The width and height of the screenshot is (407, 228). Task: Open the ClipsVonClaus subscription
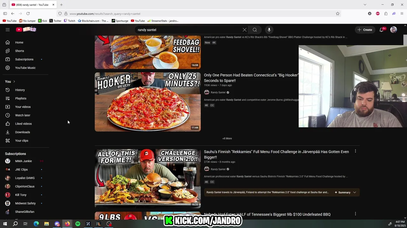[24, 187]
